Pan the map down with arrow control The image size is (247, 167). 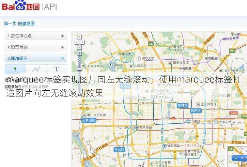point(79,47)
